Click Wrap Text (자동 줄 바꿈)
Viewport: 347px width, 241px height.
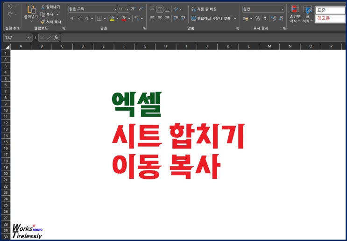pyautogui.click(x=204, y=9)
